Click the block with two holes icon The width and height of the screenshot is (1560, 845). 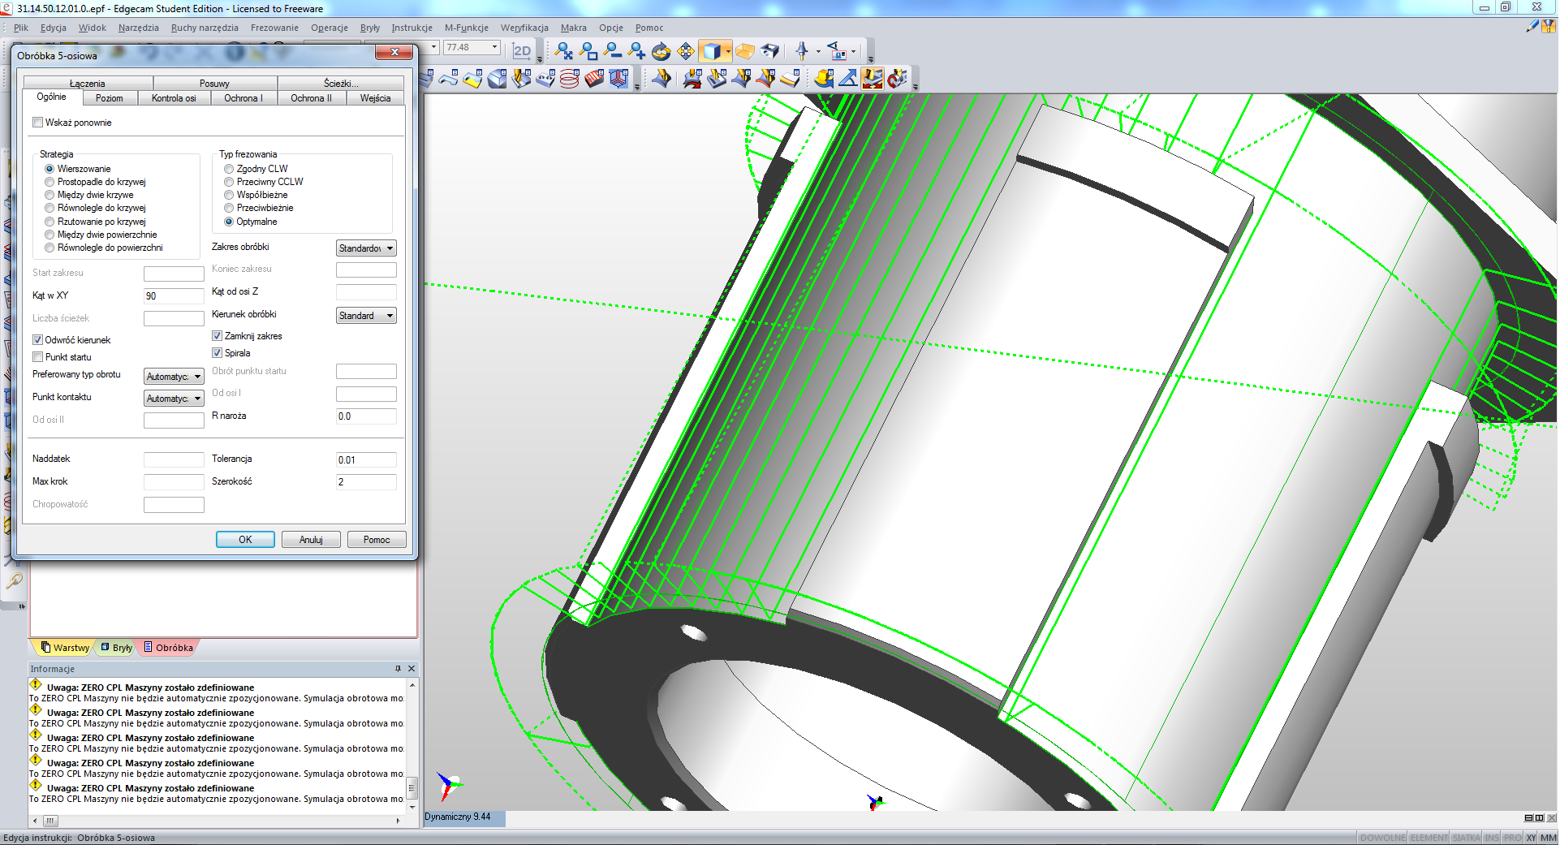(x=545, y=79)
